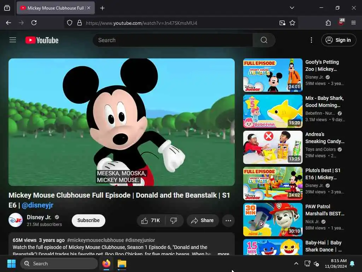Open the tracking protection shield icon

click(70, 23)
